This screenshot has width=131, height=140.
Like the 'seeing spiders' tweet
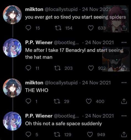pos(91,28)
